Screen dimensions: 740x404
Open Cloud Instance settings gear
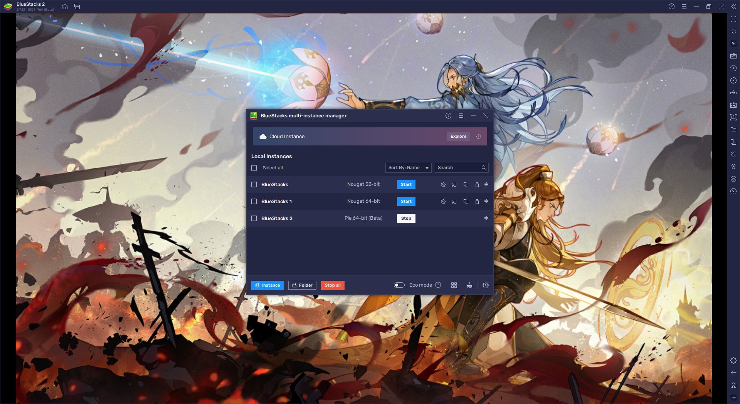[479, 137]
